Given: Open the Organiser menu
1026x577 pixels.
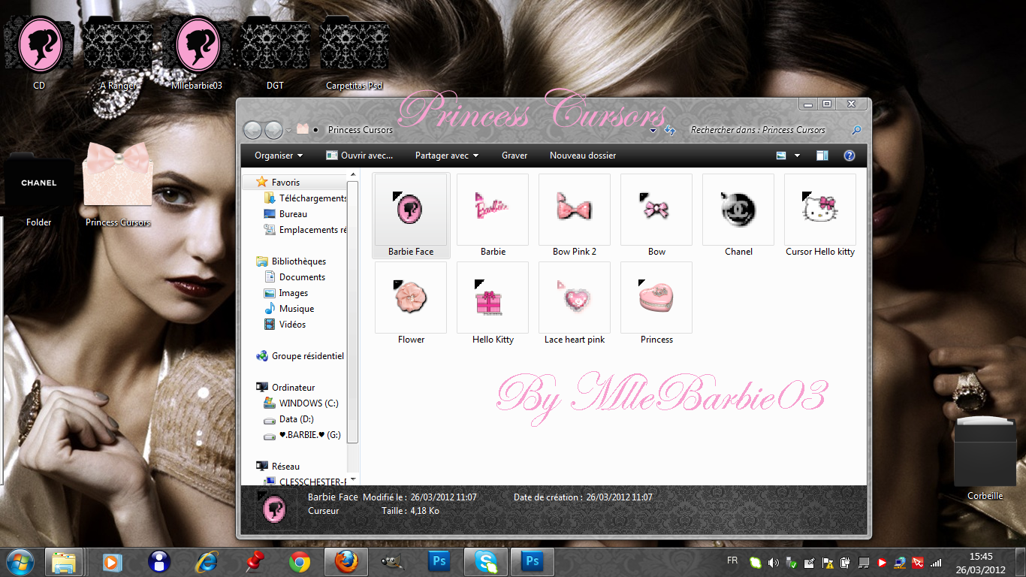Looking at the screenshot, I should 279,156.
